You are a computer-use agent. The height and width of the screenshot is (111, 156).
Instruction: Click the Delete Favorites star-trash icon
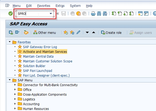[72, 33]
